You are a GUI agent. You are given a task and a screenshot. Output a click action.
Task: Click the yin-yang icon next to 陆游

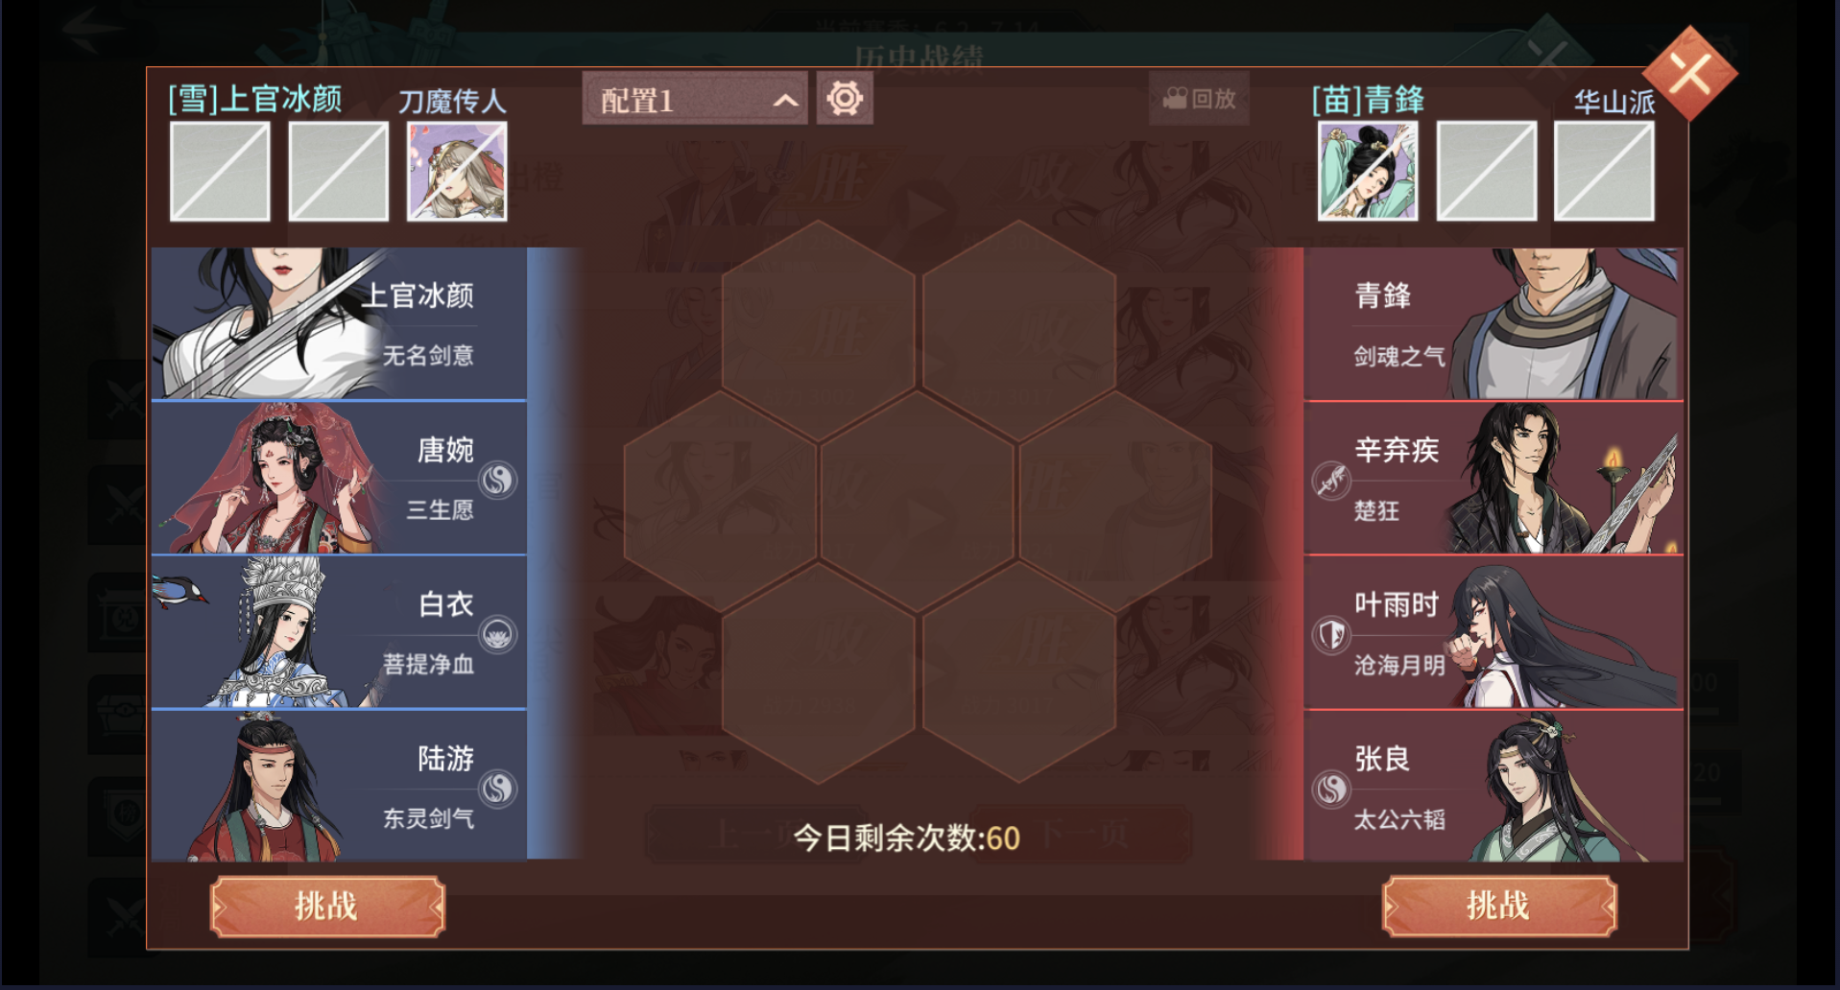(497, 789)
